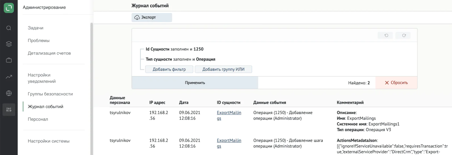This screenshot has height=155, width=452.
Task: Apply filters with Применить button
Action: (x=195, y=83)
